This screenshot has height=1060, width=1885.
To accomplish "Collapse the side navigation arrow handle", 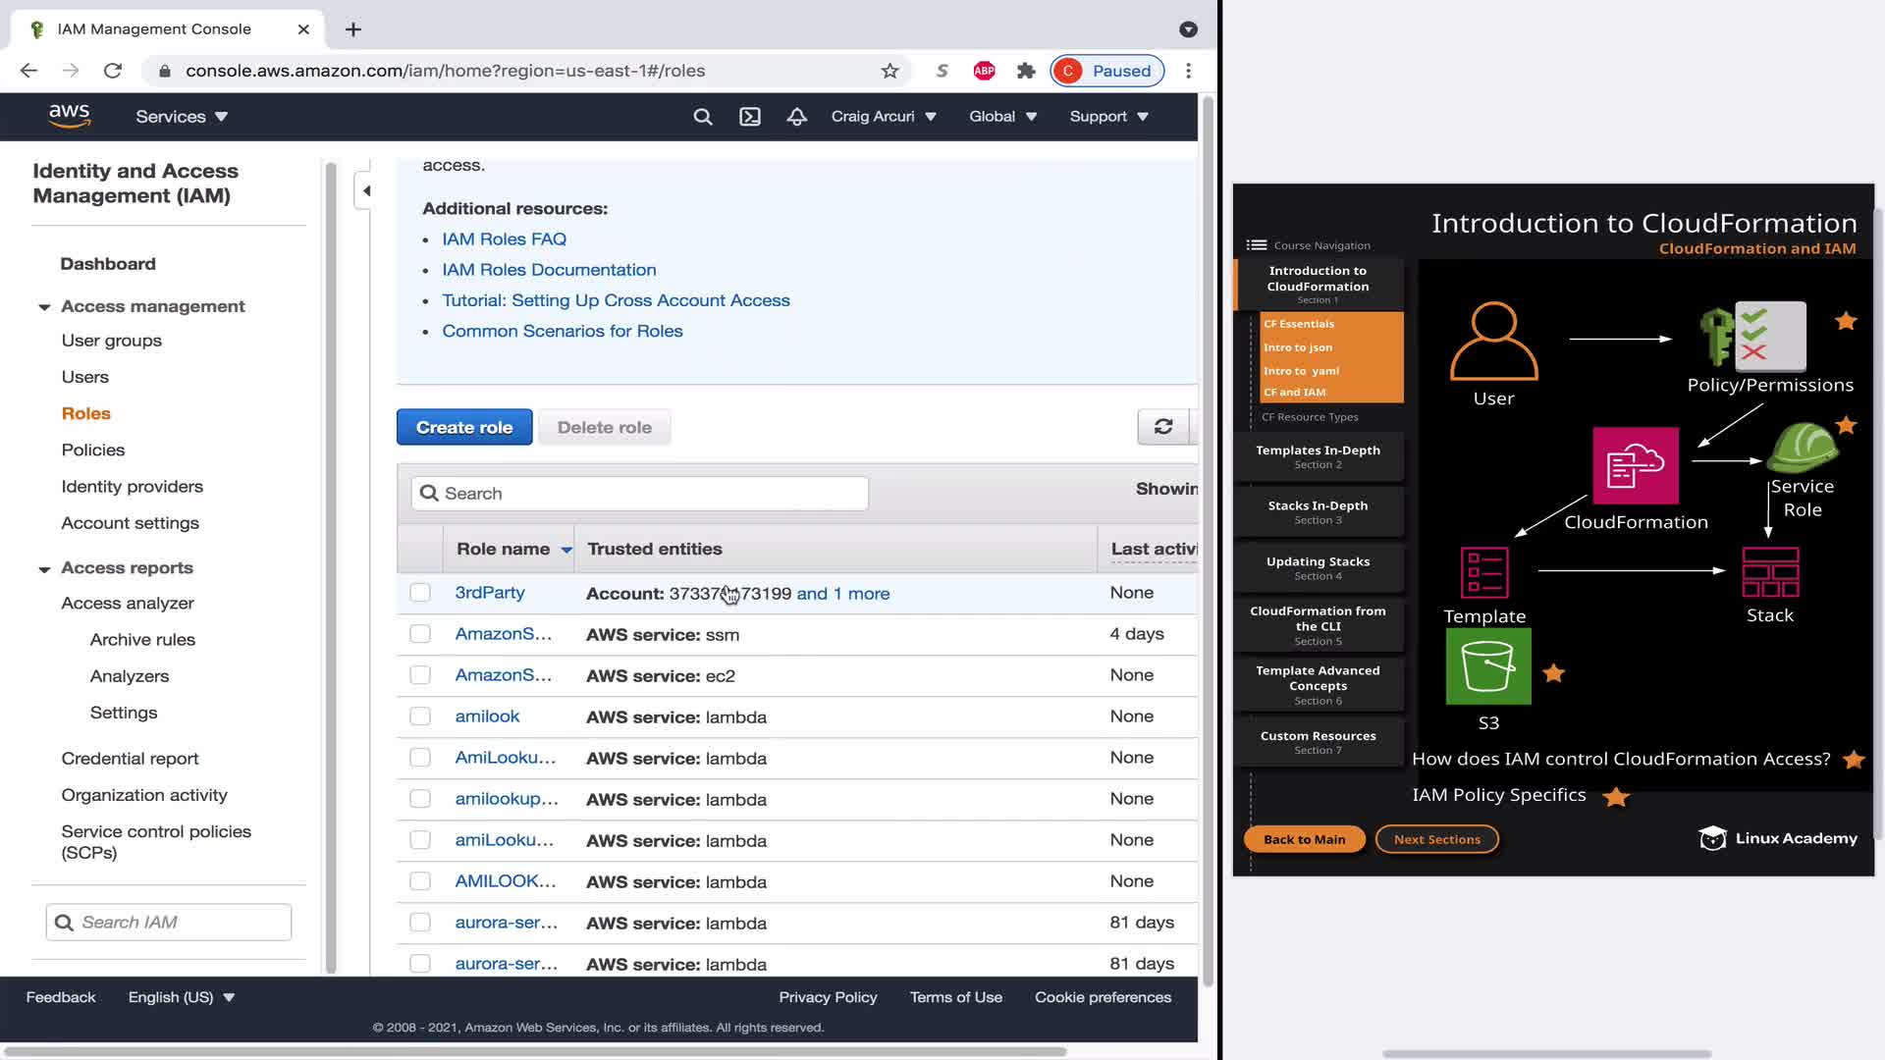I will click(x=365, y=190).
